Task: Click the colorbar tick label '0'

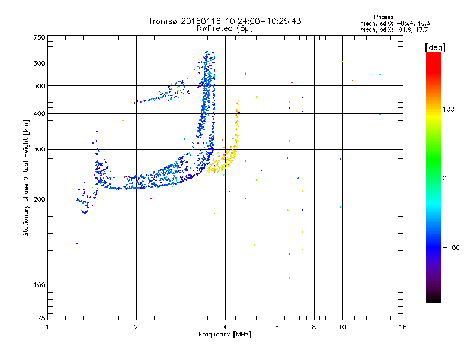Action: click(444, 179)
